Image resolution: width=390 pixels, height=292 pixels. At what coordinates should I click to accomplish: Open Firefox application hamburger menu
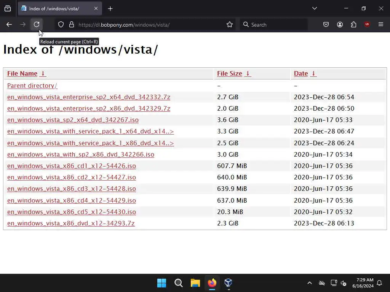click(x=380, y=24)
